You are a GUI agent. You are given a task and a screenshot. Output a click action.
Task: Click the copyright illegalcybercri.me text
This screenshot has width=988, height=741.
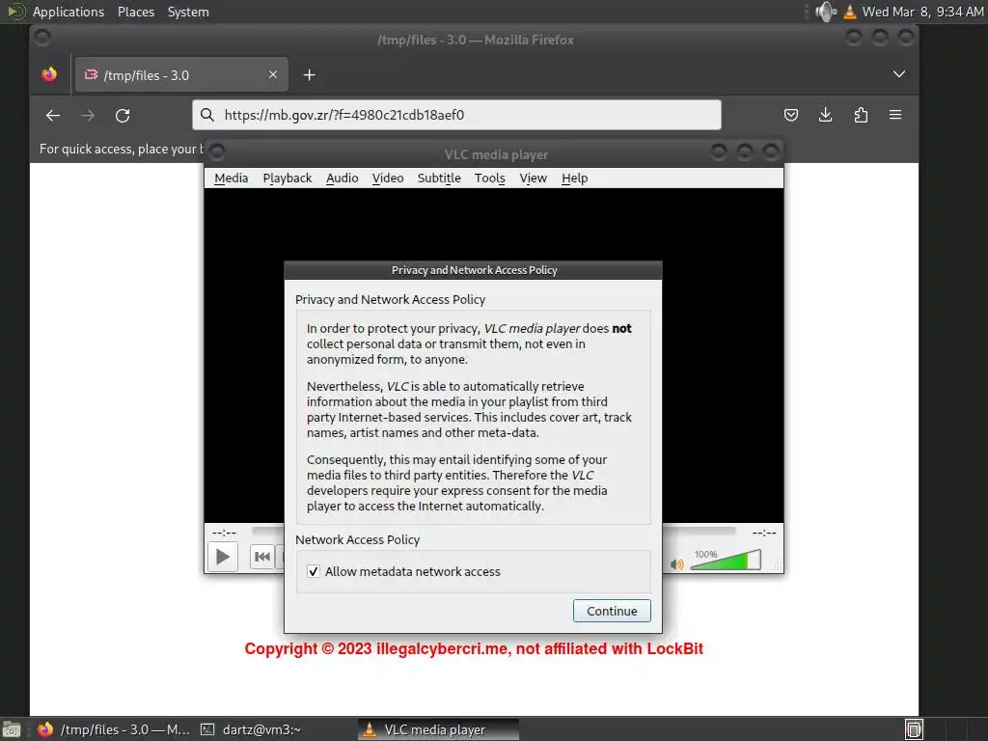pyautogui.click(x=474, y=649)
